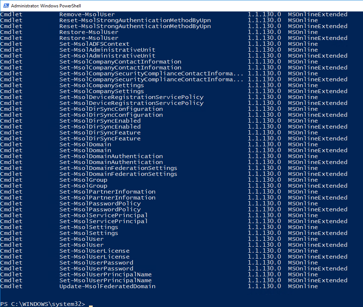Click Set-MsolDeviceRegistrationServicePolicy in the MSOnline row

point(131,97)
